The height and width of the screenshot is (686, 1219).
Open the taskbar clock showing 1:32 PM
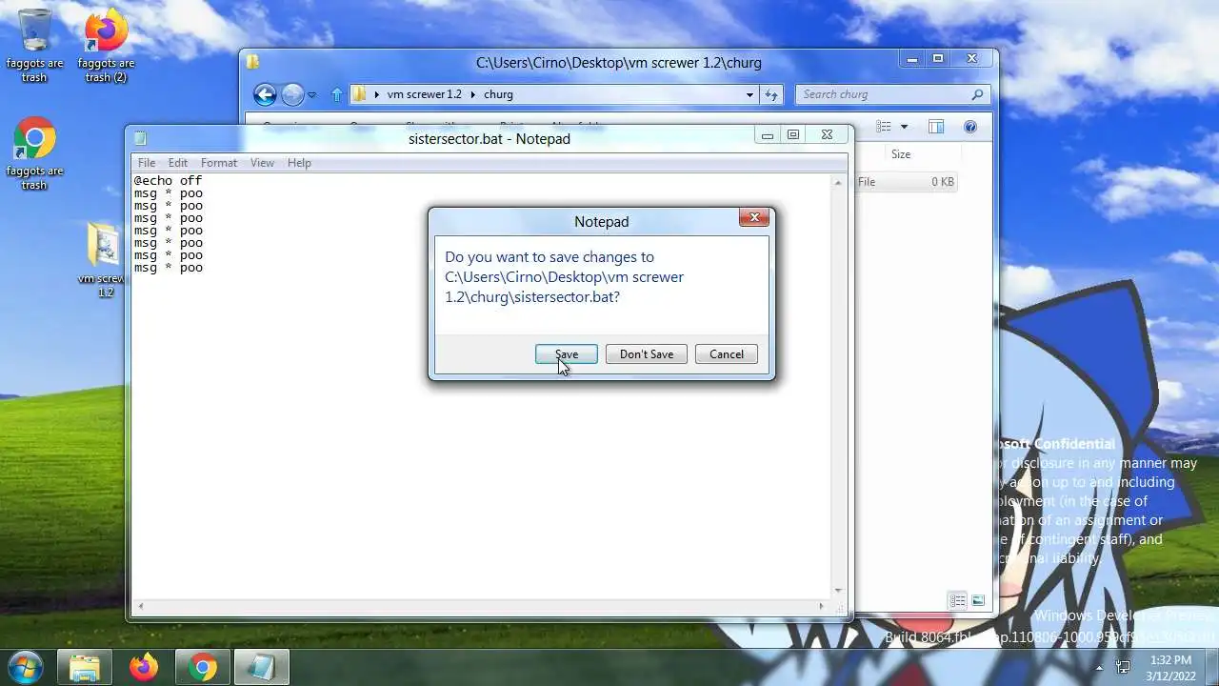pyautogui.click(x=1170, y=667)
